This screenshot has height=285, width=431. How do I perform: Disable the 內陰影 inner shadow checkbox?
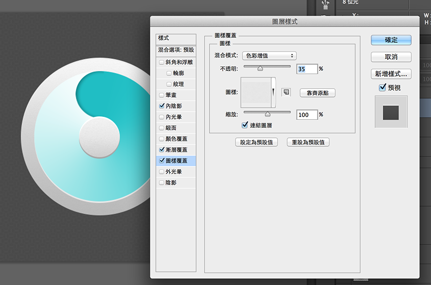click(x=162, y=106)
